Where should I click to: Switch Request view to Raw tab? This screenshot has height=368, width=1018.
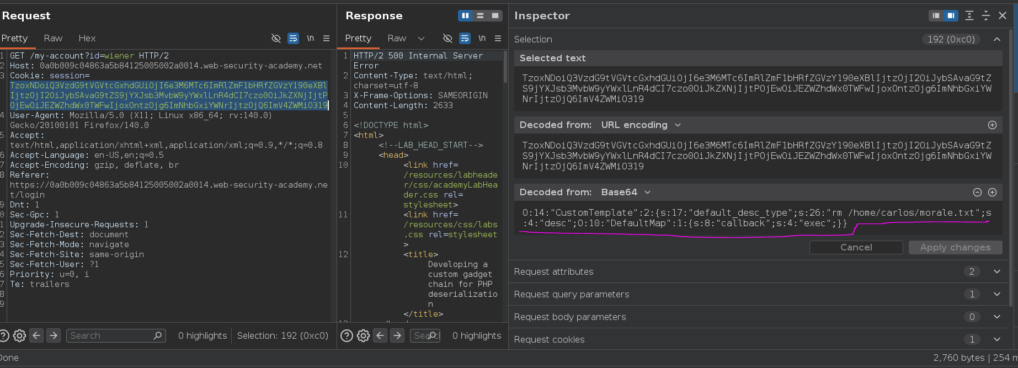53,38
